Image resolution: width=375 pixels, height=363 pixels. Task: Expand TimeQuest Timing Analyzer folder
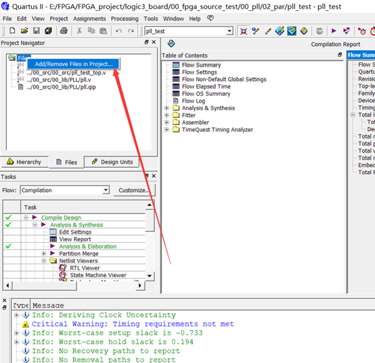pyautogui.click(x=167, y=130)
